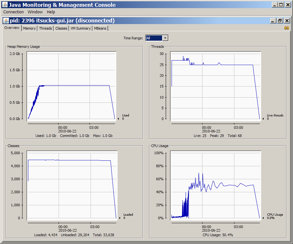Minimize the Java Monitoring Console window
293x244 pixels.
(274, 5)
